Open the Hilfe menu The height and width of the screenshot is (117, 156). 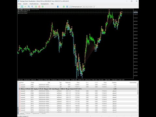click(52, 4)
